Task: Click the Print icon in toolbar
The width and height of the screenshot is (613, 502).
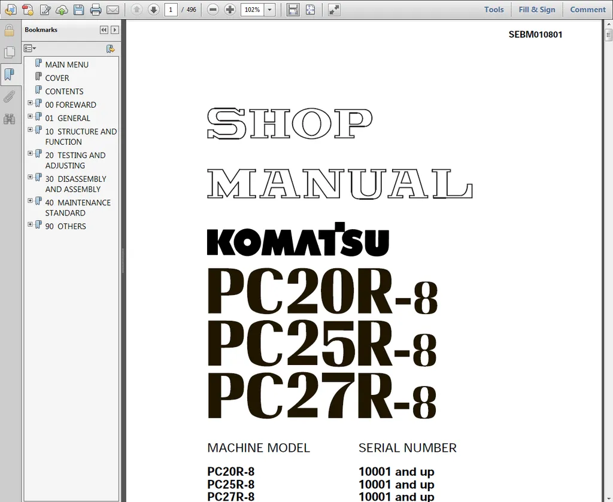Action: (96, 10)
